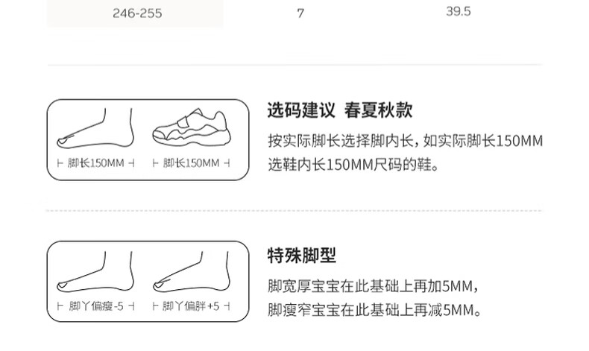589x351 pixels.
Task: Click the 脚长150MM label under the sneaker
Action: [191, 163]
